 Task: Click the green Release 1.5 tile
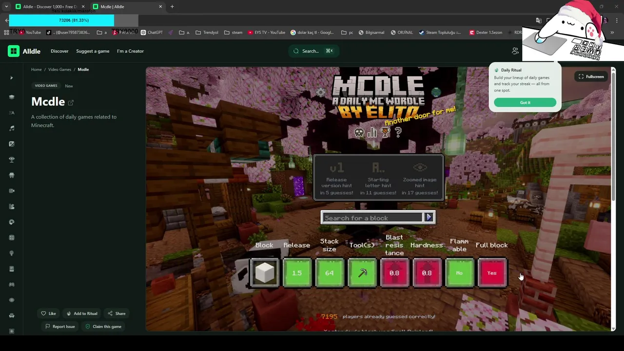point(297,273)
